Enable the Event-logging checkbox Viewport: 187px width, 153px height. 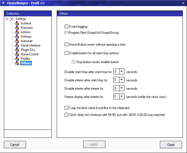tap(66, 26)
